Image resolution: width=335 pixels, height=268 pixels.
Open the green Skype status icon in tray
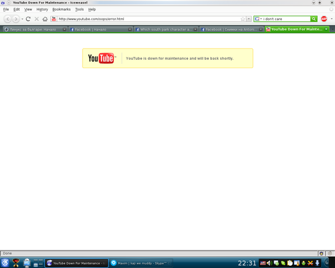pos(283,263)
